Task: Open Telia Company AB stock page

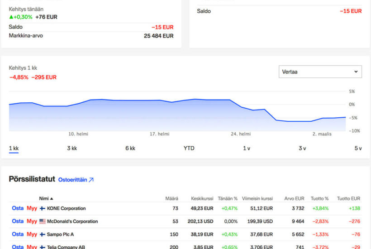Action: click(66, 247)
